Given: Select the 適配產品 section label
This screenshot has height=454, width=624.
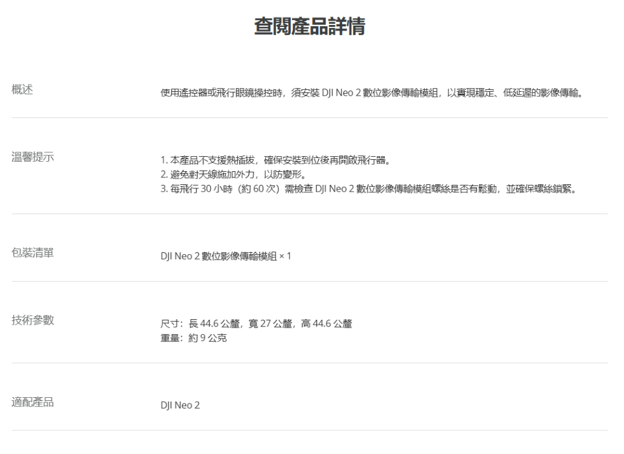Looking at the screenshot, I should [x=32, y=402].
